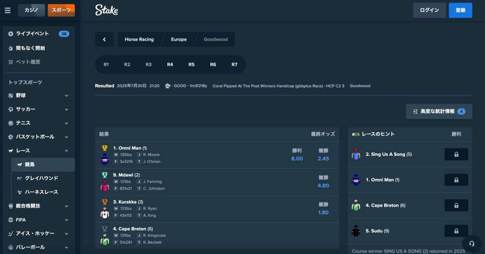This screenshot has height=254, width=485.
Task: Click the 8.00 win odds for Omni Man
Action: click(297, 159)
